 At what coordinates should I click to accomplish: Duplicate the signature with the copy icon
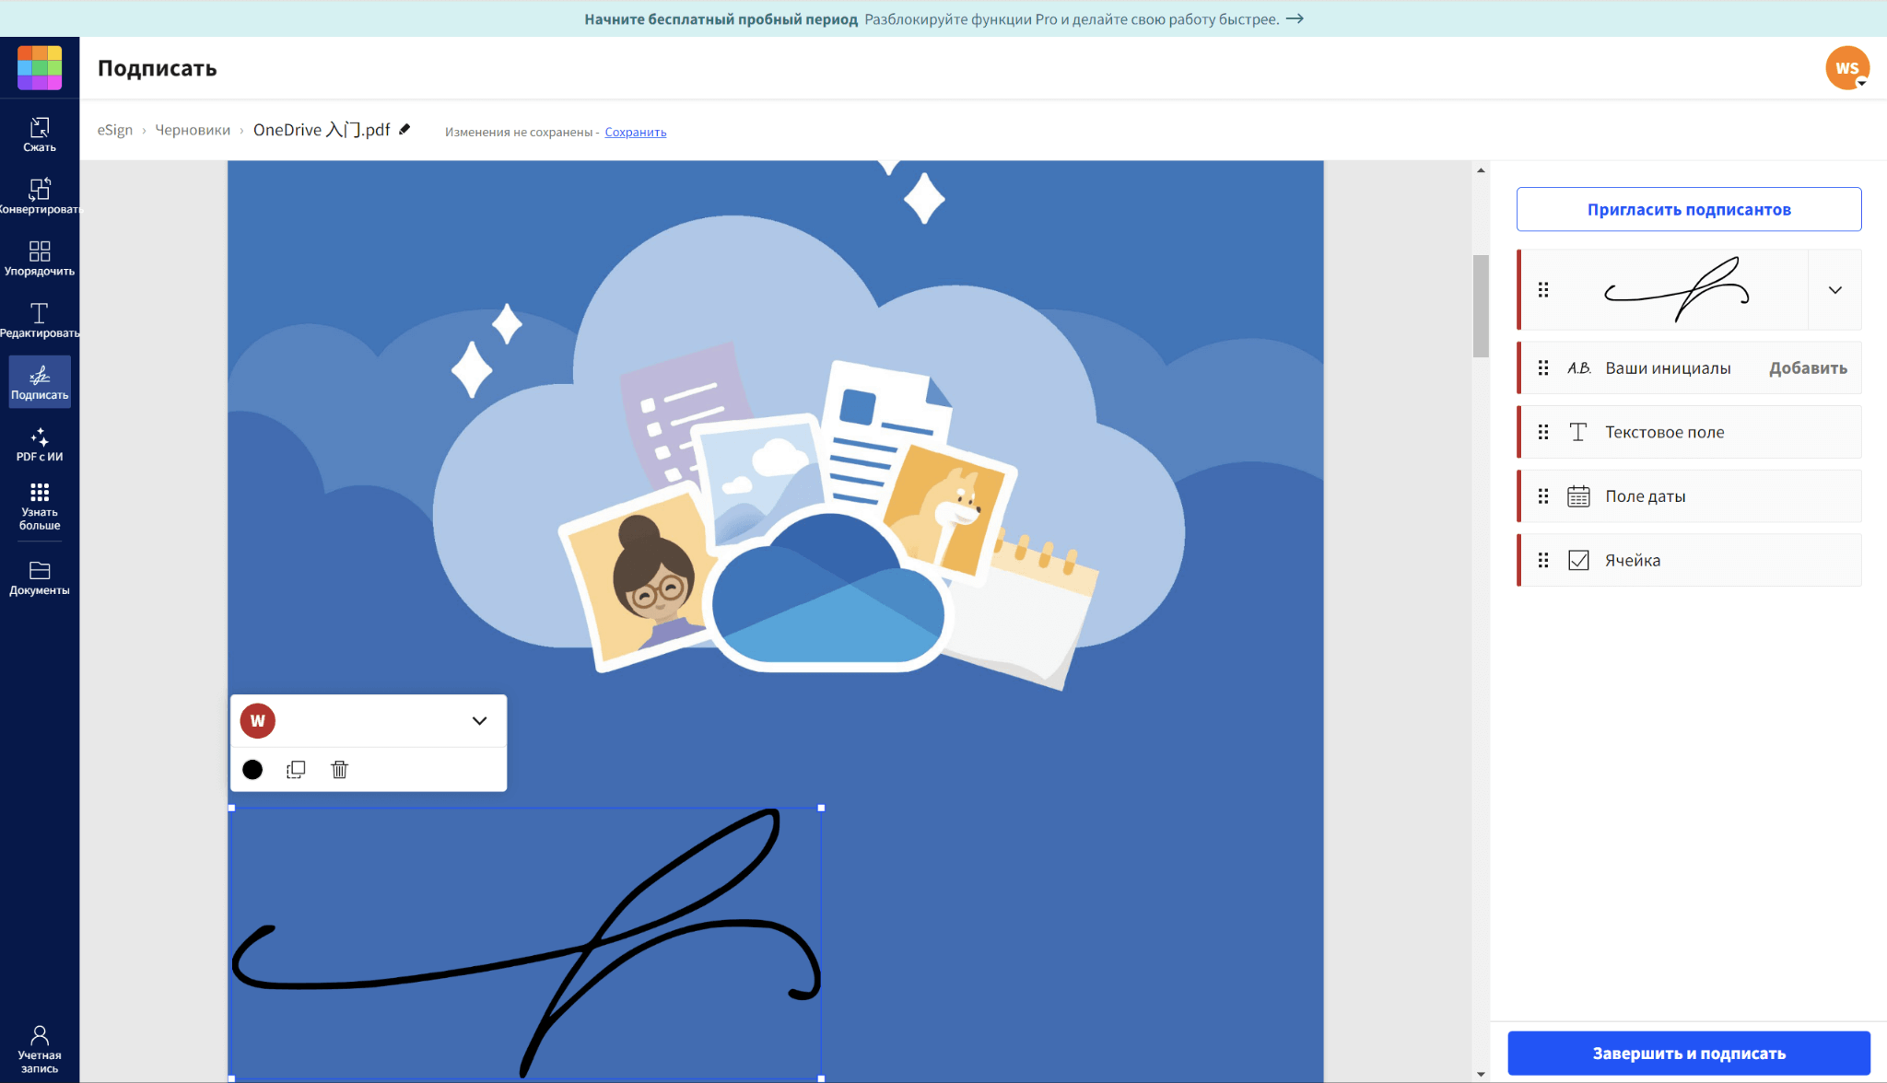click(296, 770)
